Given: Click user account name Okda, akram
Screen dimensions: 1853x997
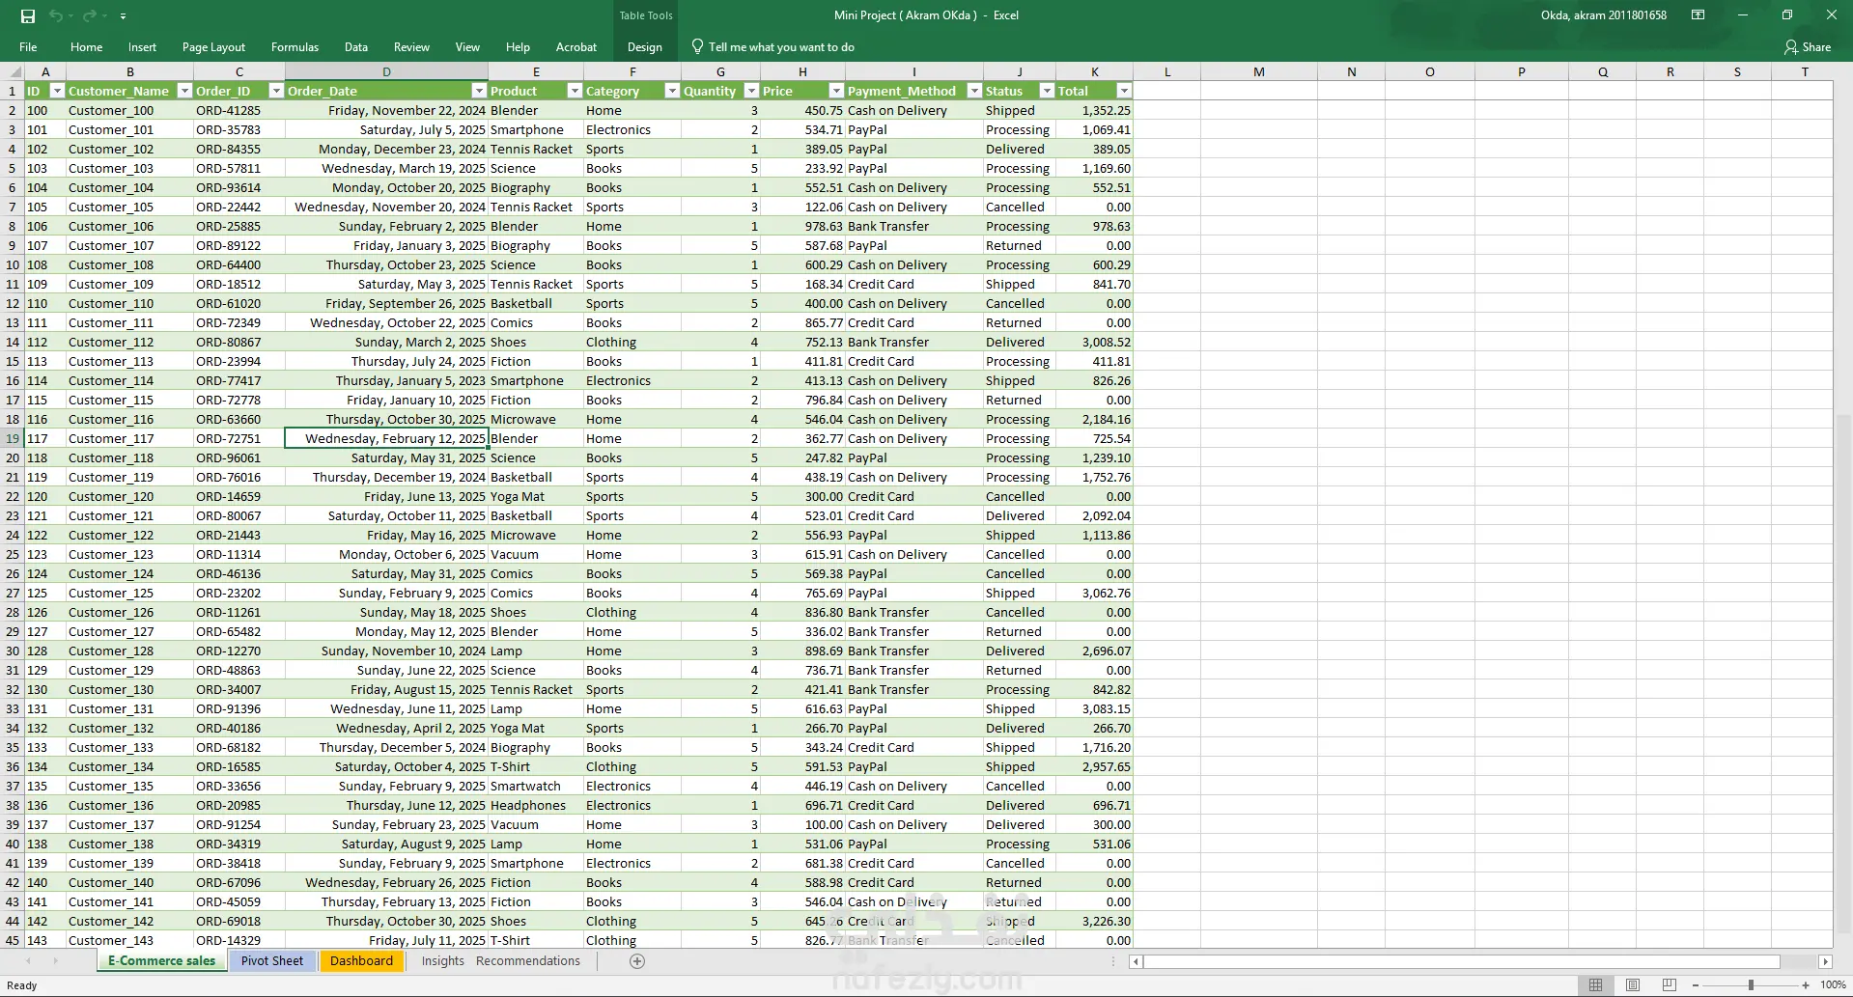Looking at the screenshot, I should coord(1603,15).
